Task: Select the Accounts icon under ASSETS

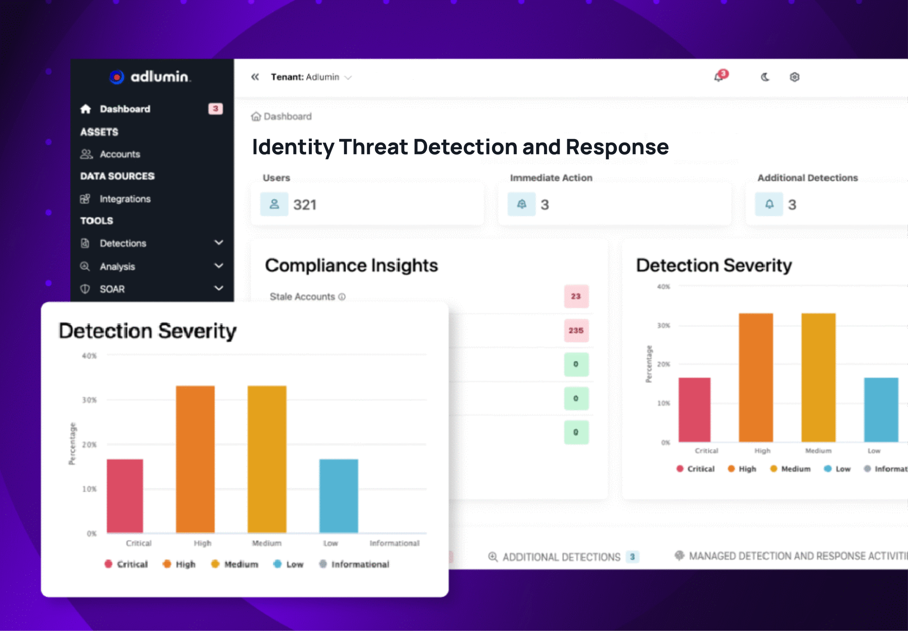Action: click(x=86, y=154)
